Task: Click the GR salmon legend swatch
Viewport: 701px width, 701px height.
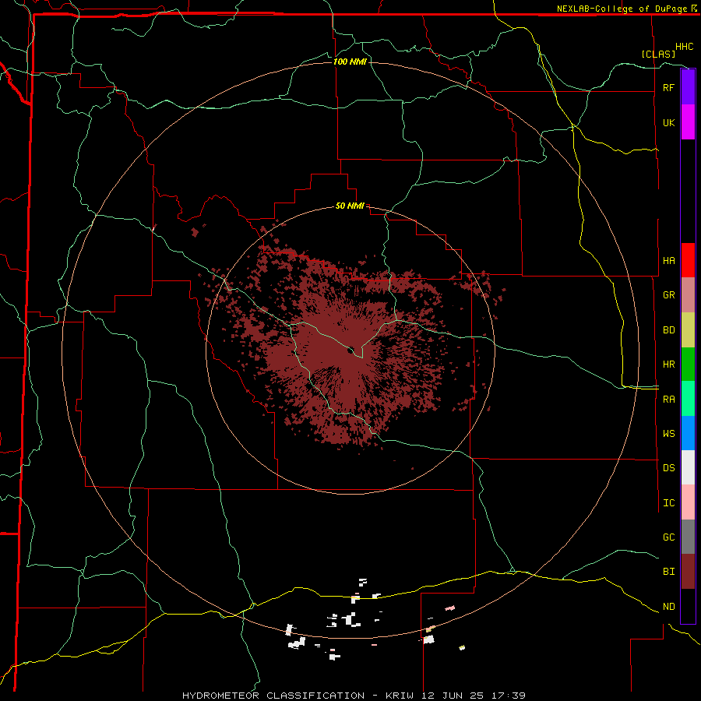Action: click(x=688, y=295)
